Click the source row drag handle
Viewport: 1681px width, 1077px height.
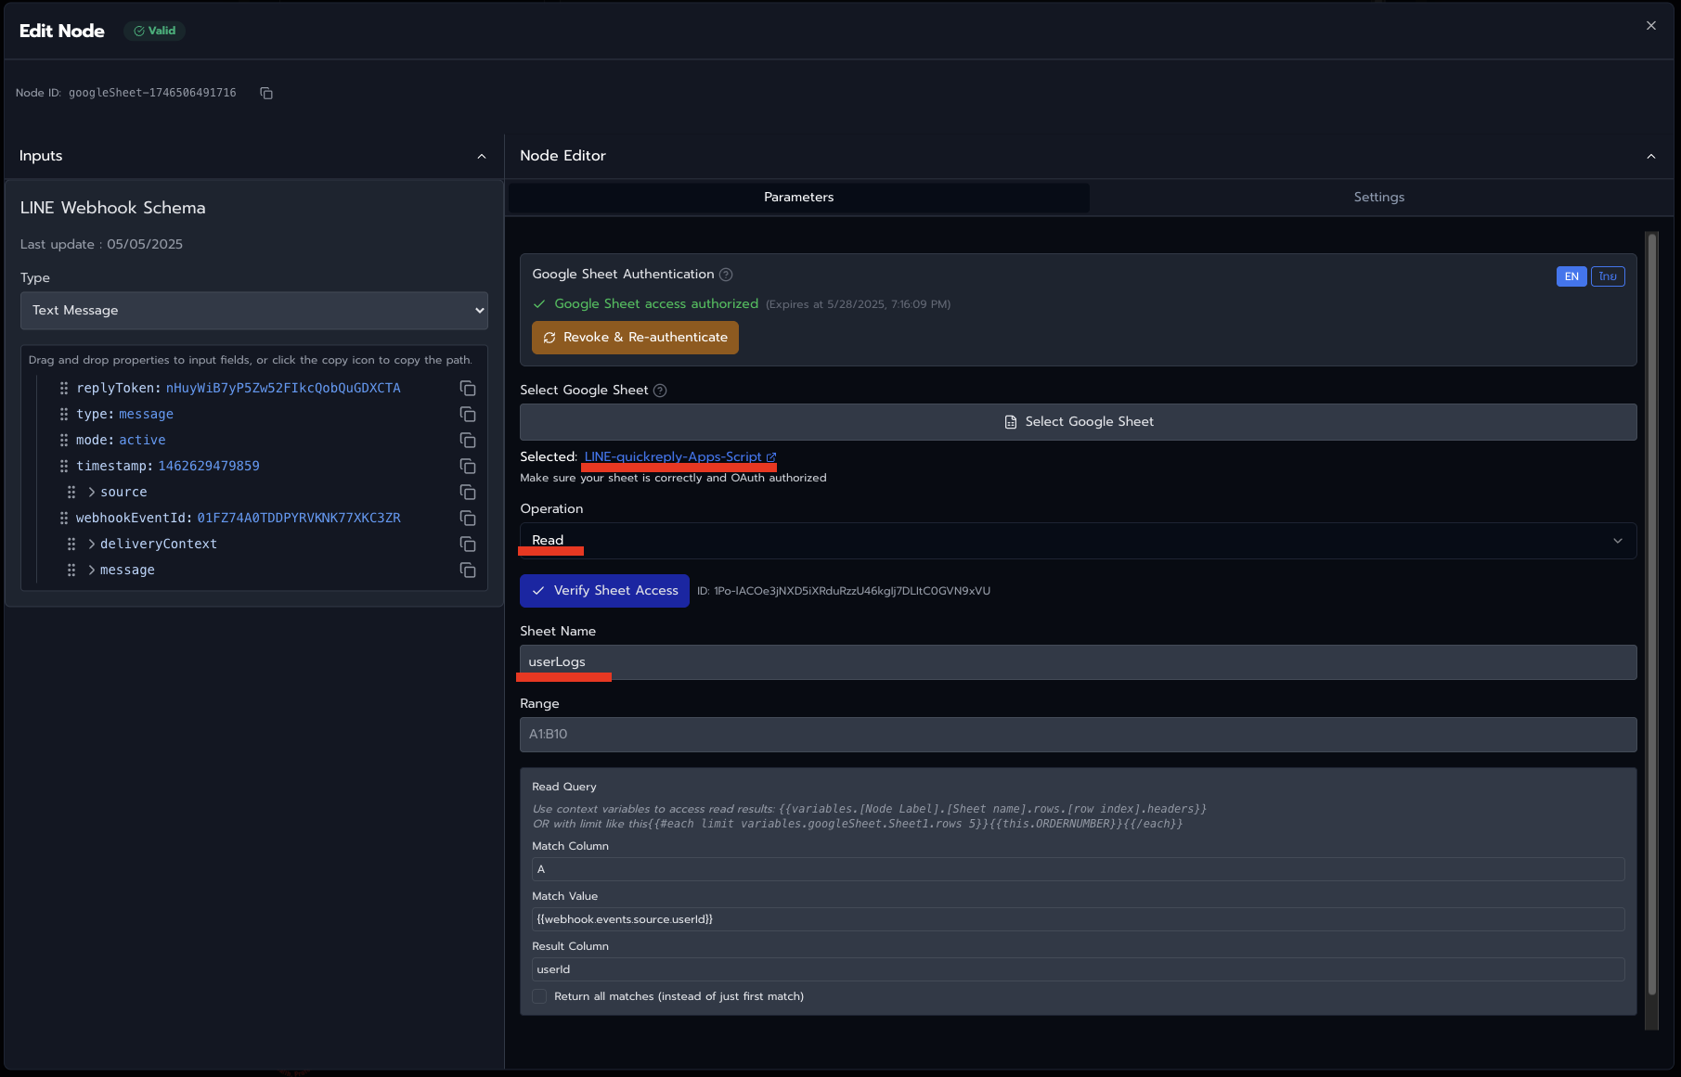click(x=71, y=492)
